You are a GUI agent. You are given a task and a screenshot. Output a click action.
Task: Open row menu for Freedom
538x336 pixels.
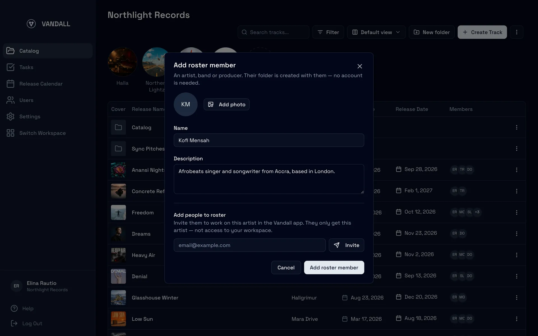517,213
